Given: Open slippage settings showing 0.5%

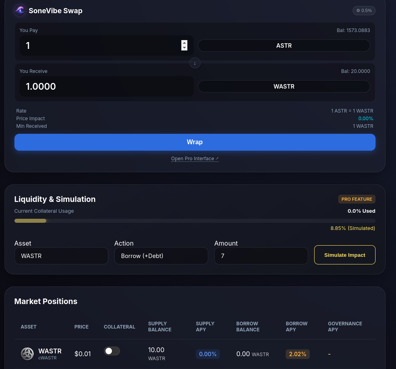Looking at the screenshot, I should coord(364,10).
